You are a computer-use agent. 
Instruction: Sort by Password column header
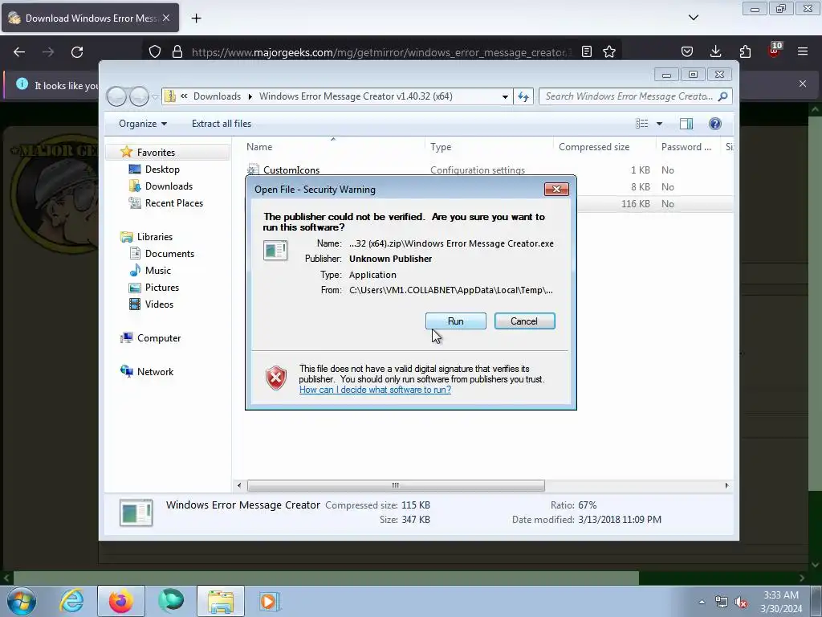[688, 147]
